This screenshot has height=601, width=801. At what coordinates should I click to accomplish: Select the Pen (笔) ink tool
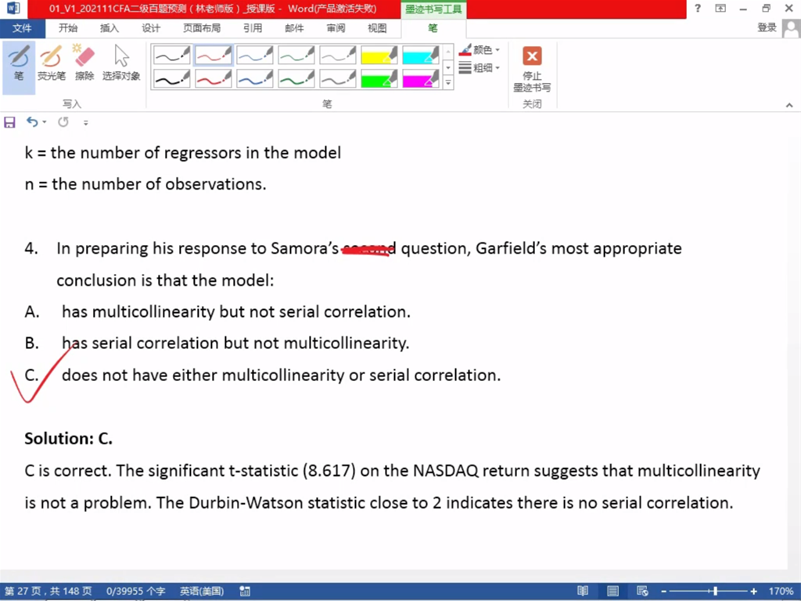click(19, 63)
